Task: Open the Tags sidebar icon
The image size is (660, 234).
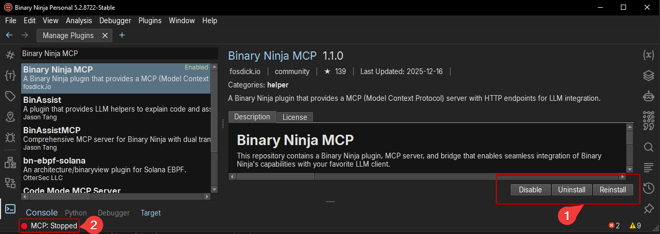Action: (10, 96)
